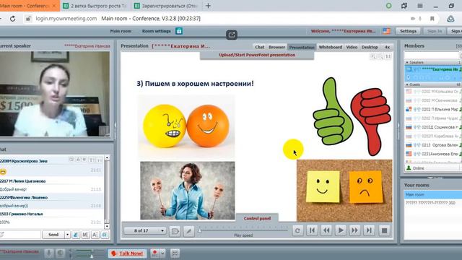Screen dimensions: 462x260
Task: Click the 4x layout tab
Action: (x=387, y=47)
